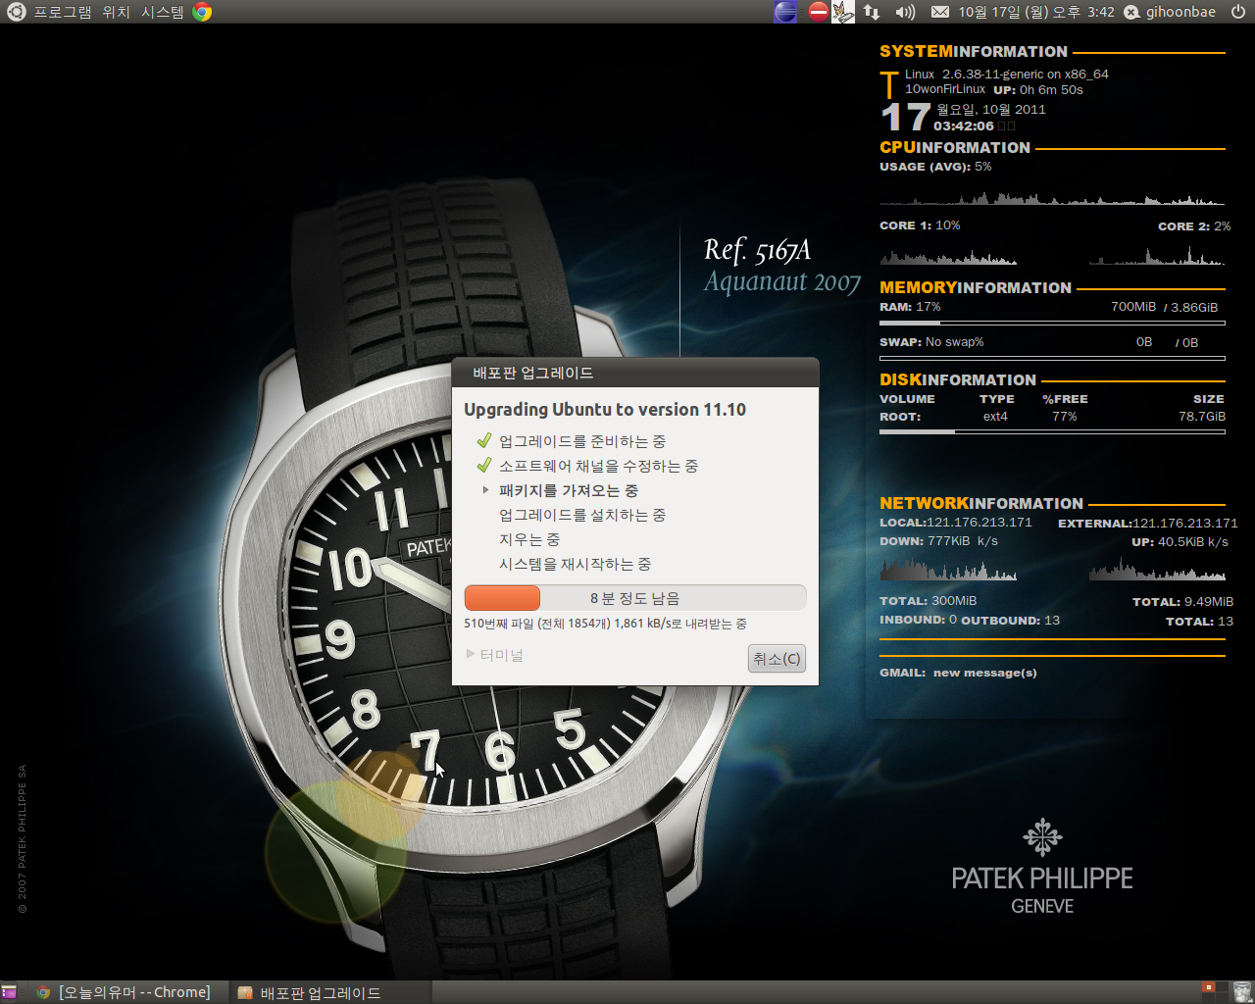Click the 배포판 업그레이드 dialog title bar

point(635,373)
